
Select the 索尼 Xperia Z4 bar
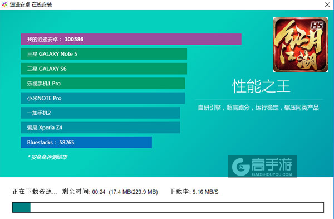[100, 128]
